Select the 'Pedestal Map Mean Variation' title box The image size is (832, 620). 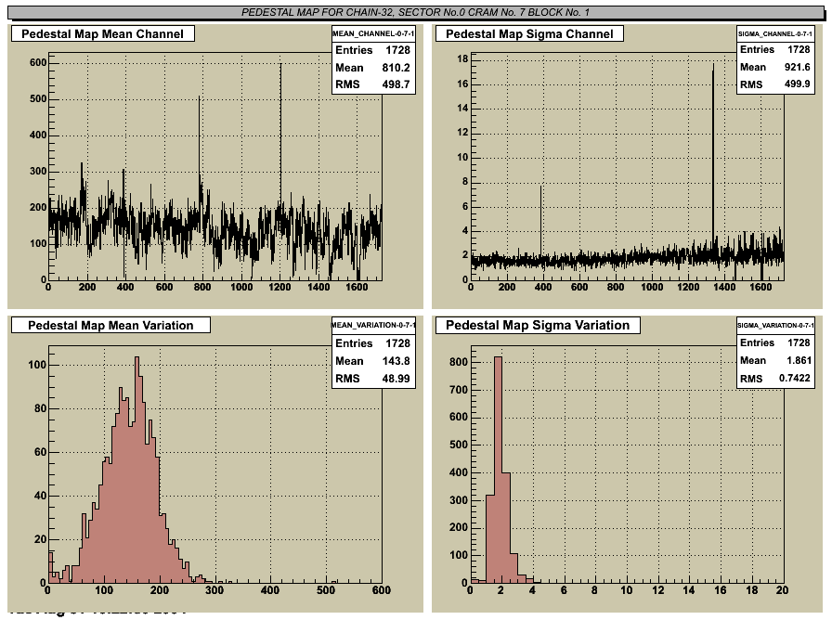110,325
